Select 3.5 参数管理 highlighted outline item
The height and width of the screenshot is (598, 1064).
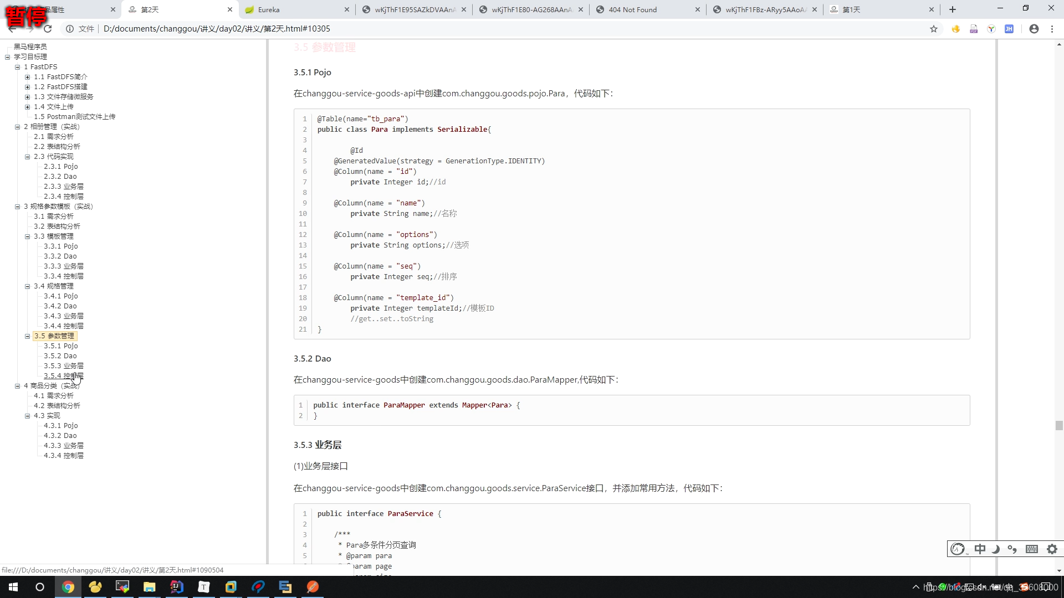click(54, 336)
